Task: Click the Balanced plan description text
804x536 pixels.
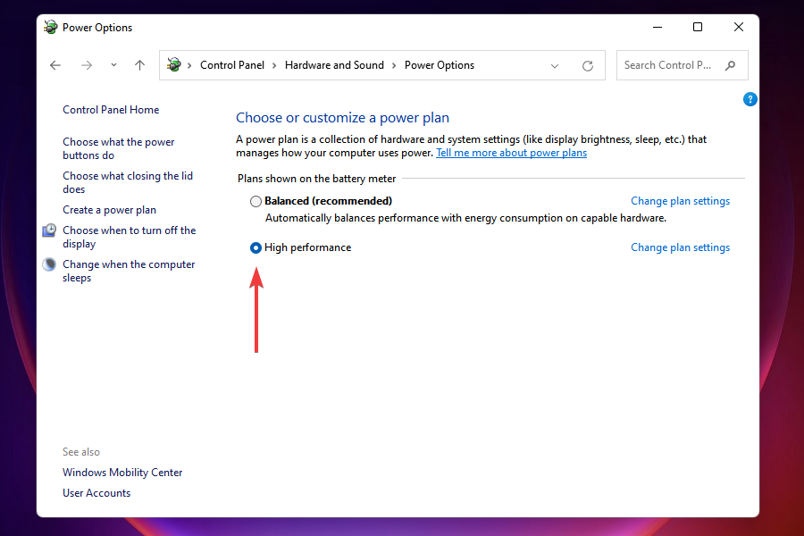Action: click(465, 218)
